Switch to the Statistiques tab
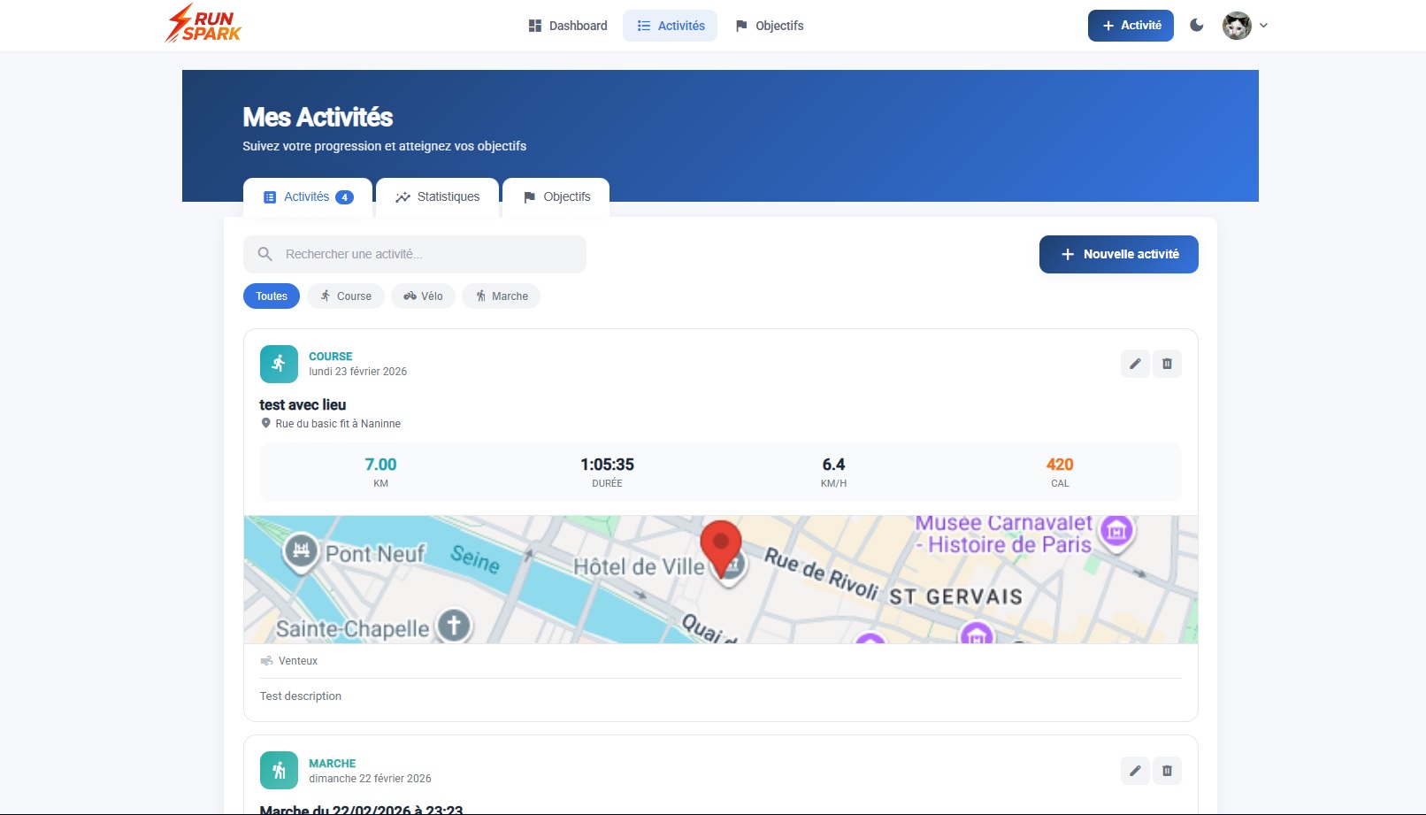The height and width of the screenshot is (815, 1426). point(437,196)
